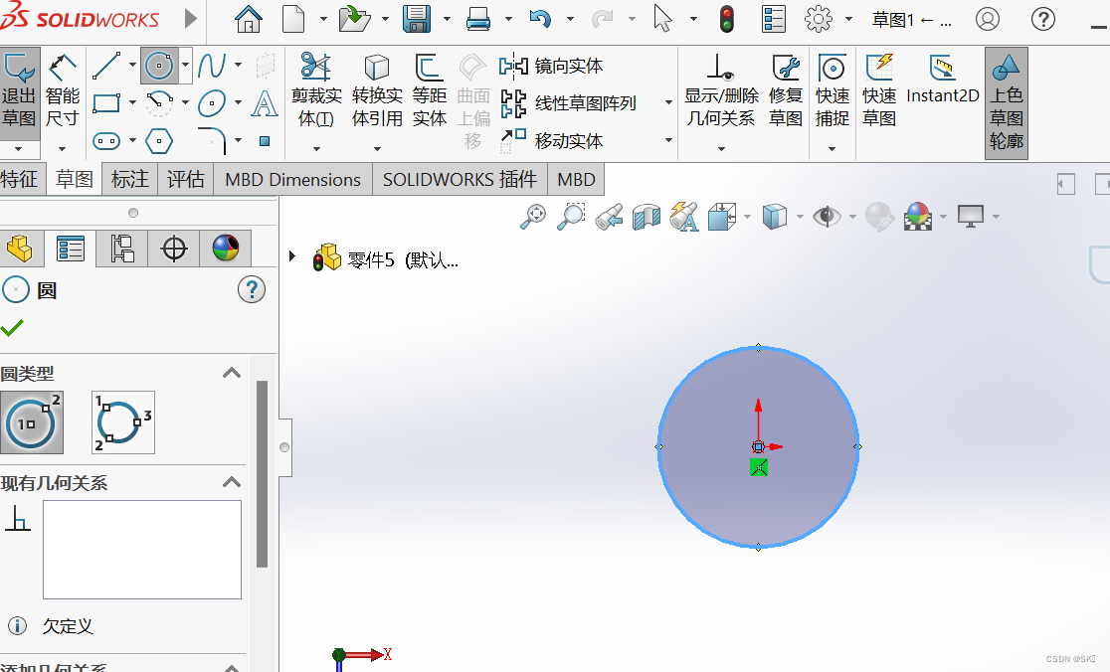Collapse the 圆类型 section in the panel
Image resolution: width=1110 pixels, height=672 pixels.
tap(232, 373)
